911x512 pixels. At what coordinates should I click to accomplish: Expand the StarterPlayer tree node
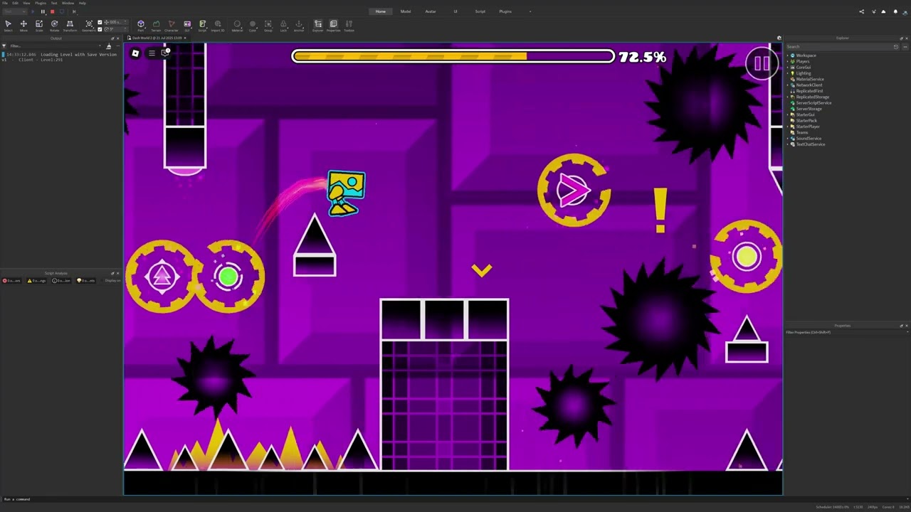[x=788, y=127]
